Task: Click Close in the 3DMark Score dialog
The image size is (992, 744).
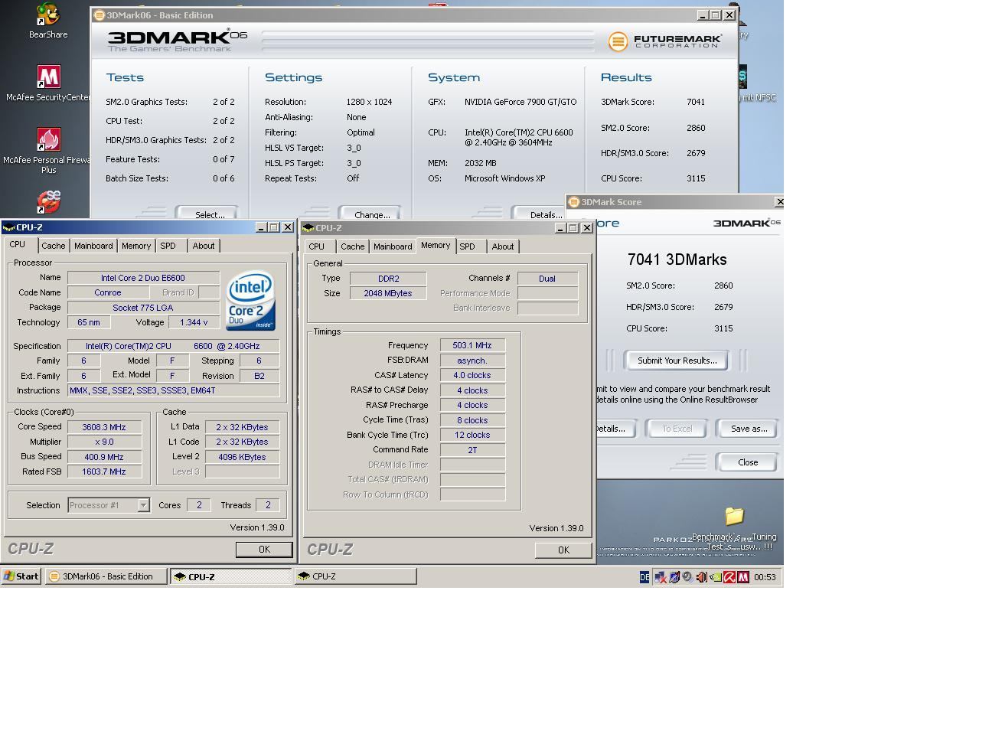Action: coord(748,462)
